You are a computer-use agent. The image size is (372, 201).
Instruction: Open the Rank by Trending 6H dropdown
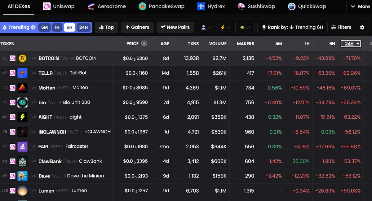(292, 27)
